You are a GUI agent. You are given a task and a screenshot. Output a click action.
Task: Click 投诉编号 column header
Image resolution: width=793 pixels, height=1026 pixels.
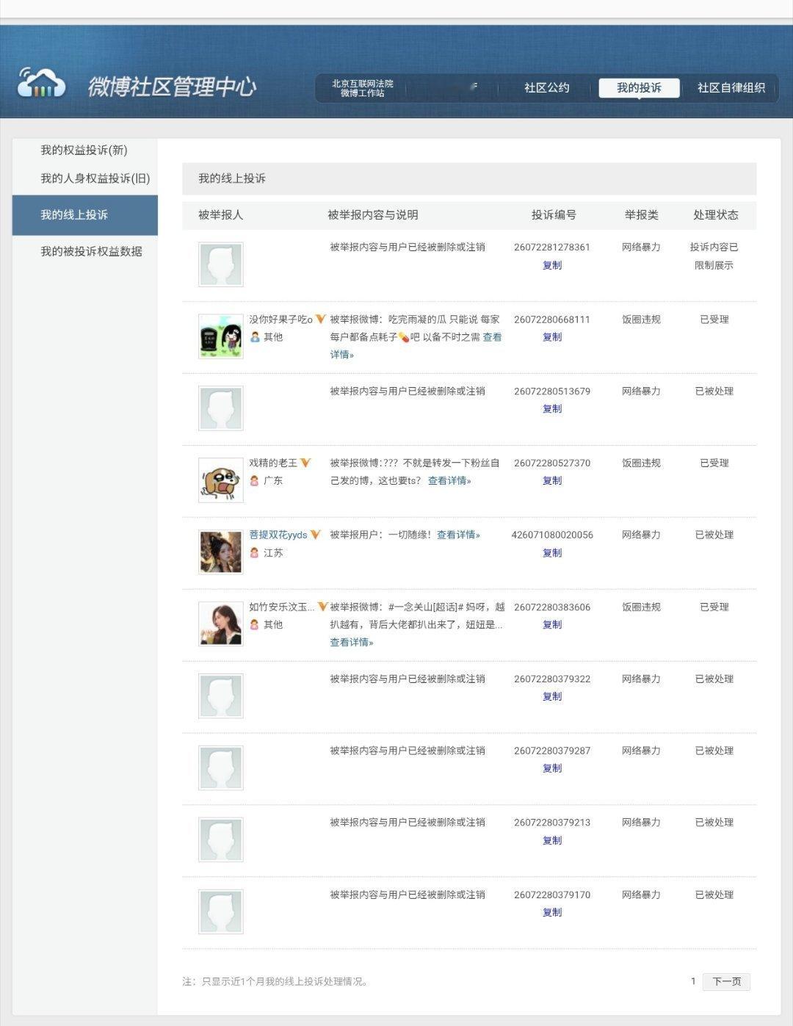[554, 215]
